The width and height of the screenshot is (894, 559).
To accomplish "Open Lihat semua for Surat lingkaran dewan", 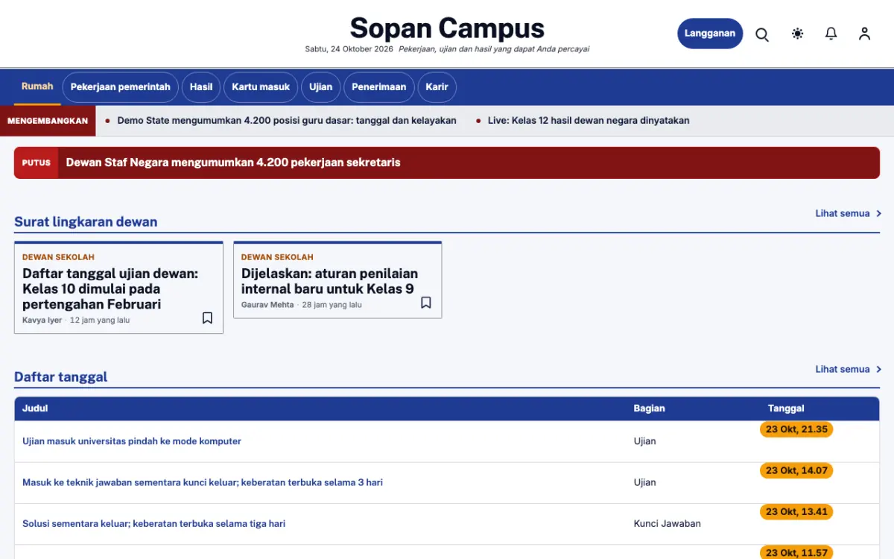I will tap(849, 213).
